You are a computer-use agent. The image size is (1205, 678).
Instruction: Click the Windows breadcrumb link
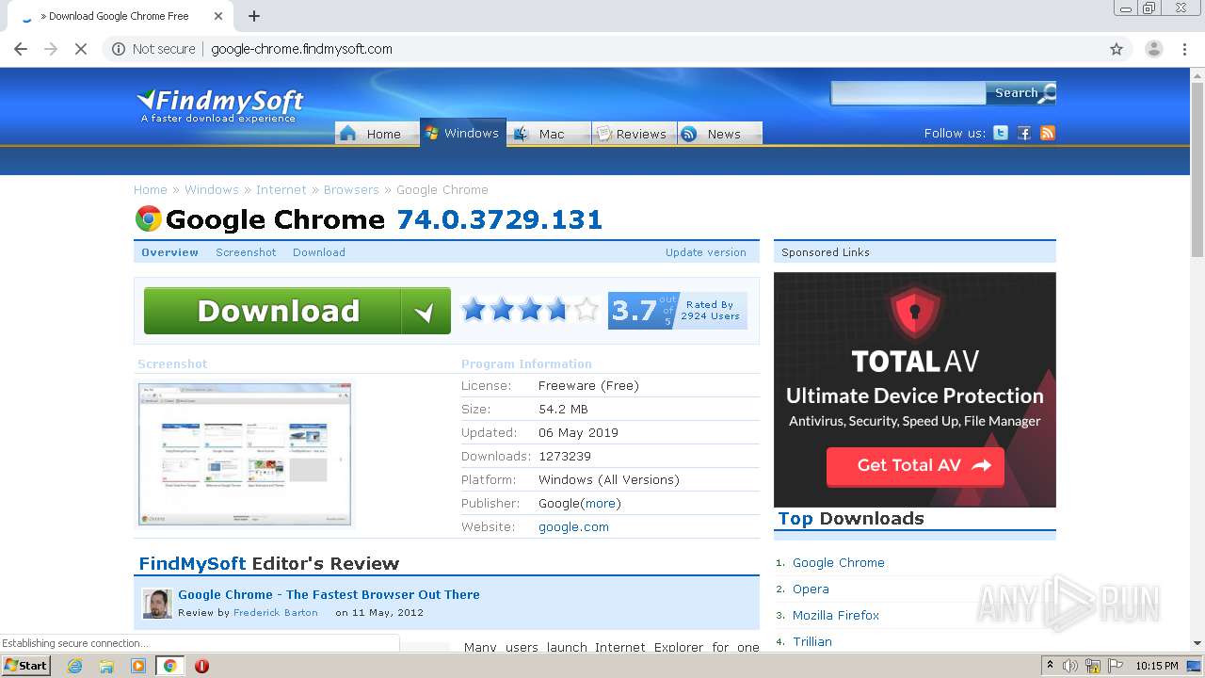tap(211, 189)
